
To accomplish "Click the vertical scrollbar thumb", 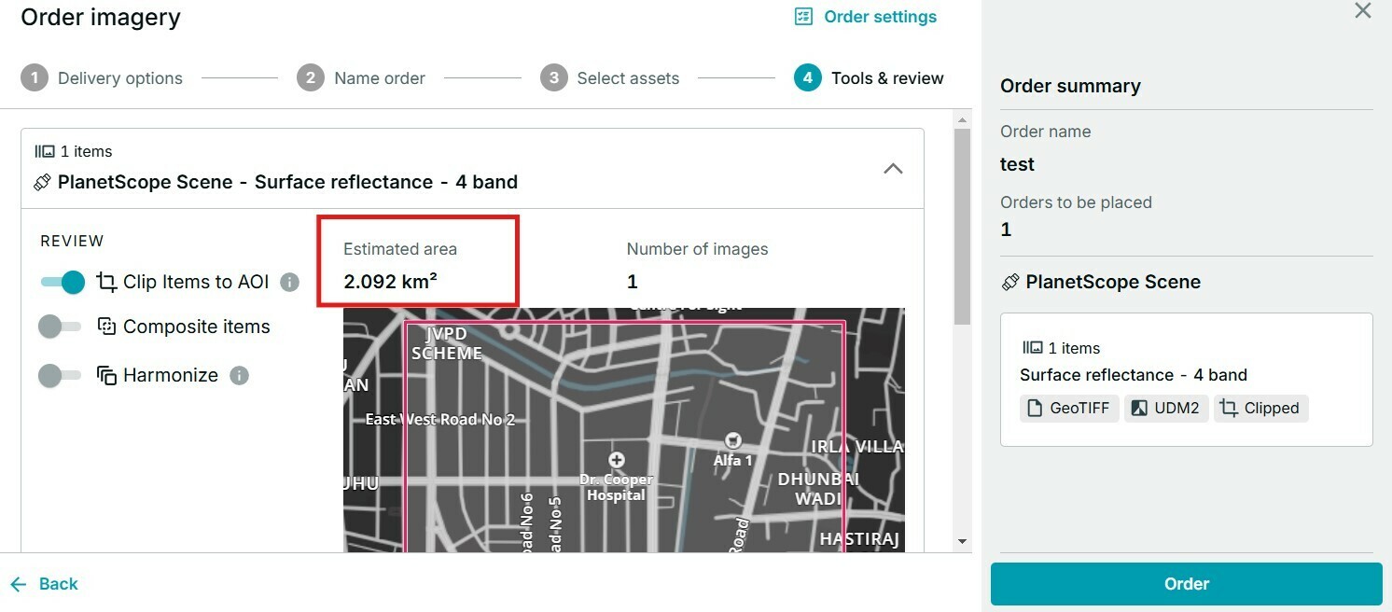I will click(x=962, y=227).
